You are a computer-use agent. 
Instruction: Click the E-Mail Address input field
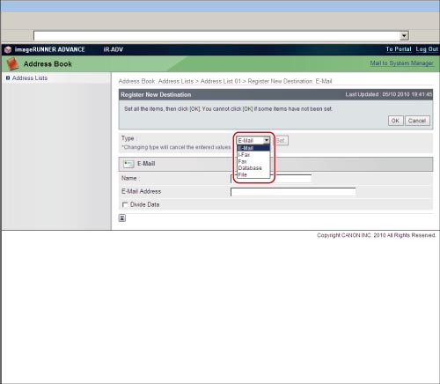click(293, 192)
